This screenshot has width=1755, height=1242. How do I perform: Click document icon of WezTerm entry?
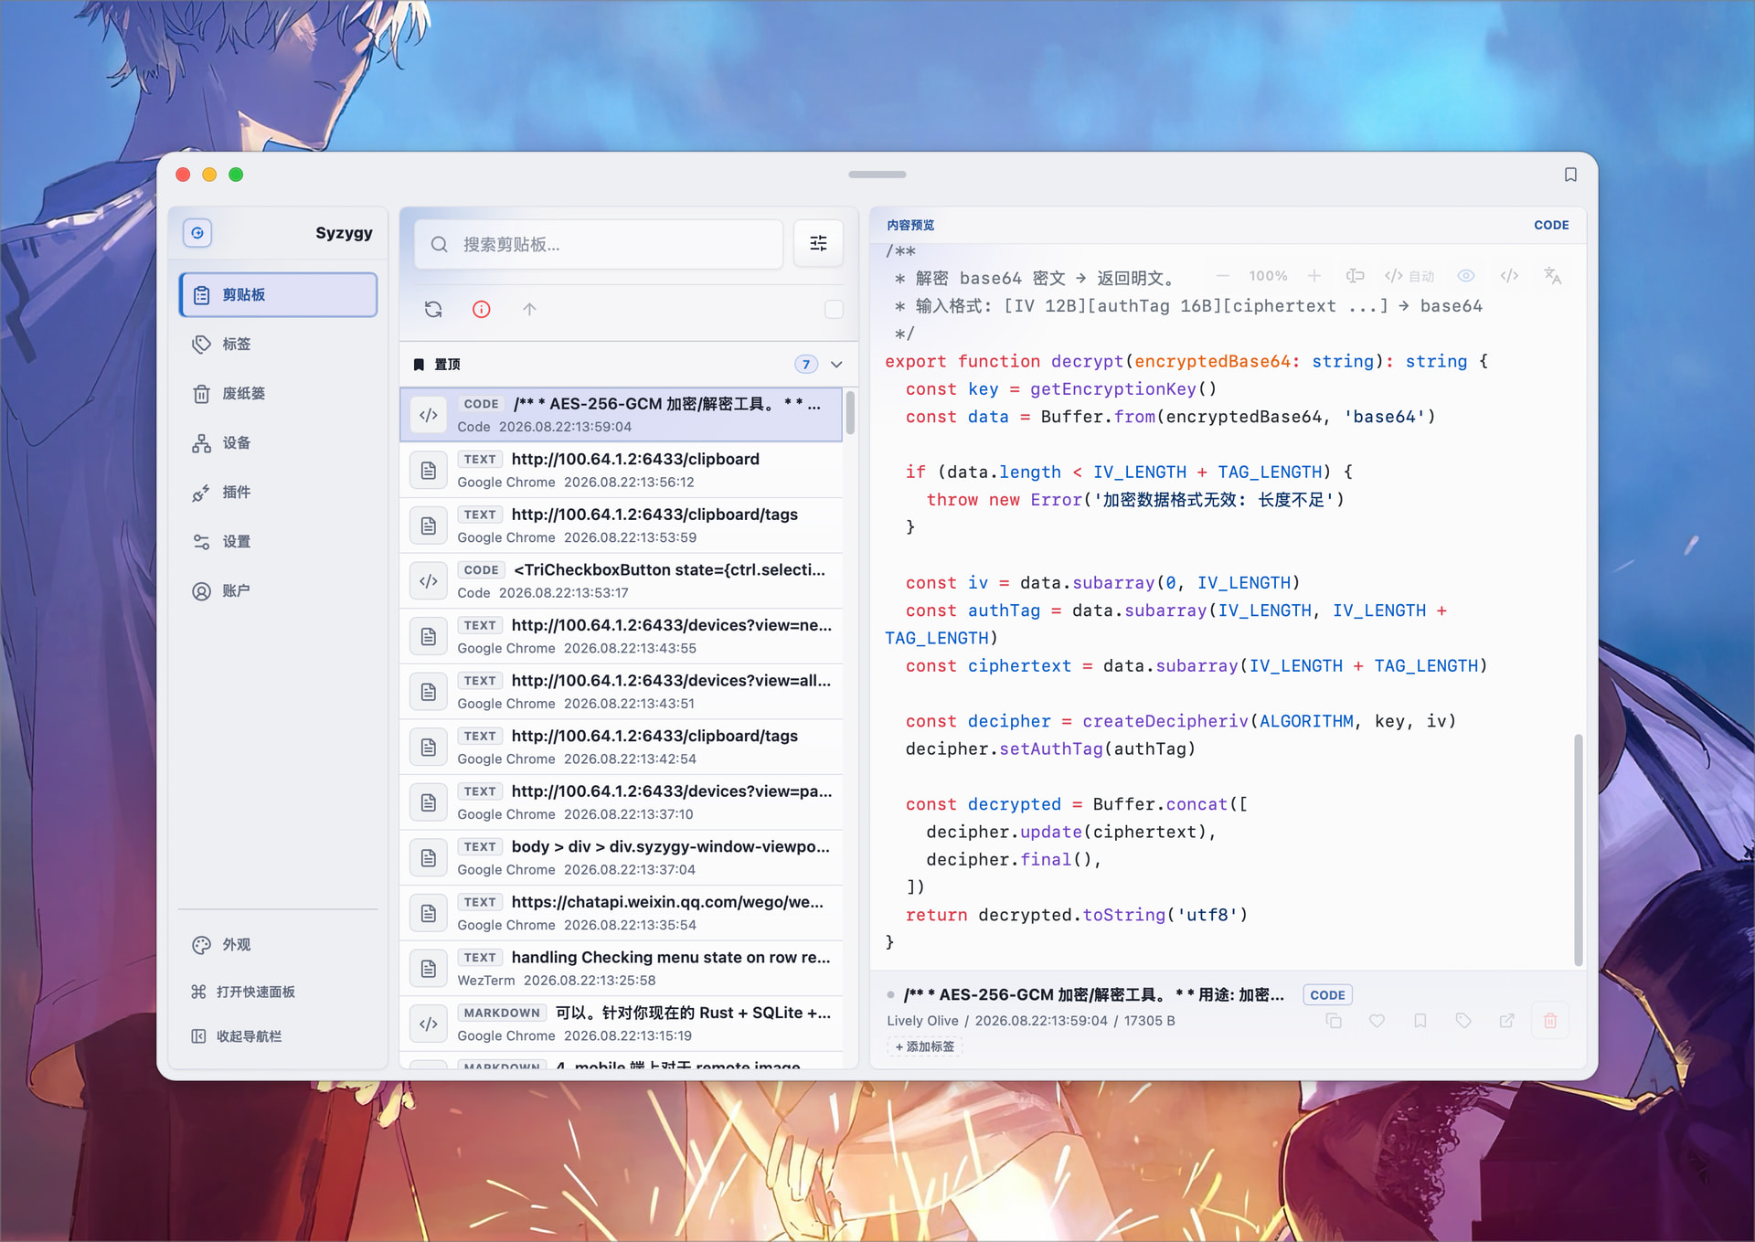429,969
